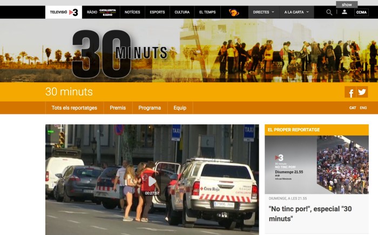Open the Notícies menu item
Image resolution: width=378 pixels, height=235 pixels.
point(132,12)
